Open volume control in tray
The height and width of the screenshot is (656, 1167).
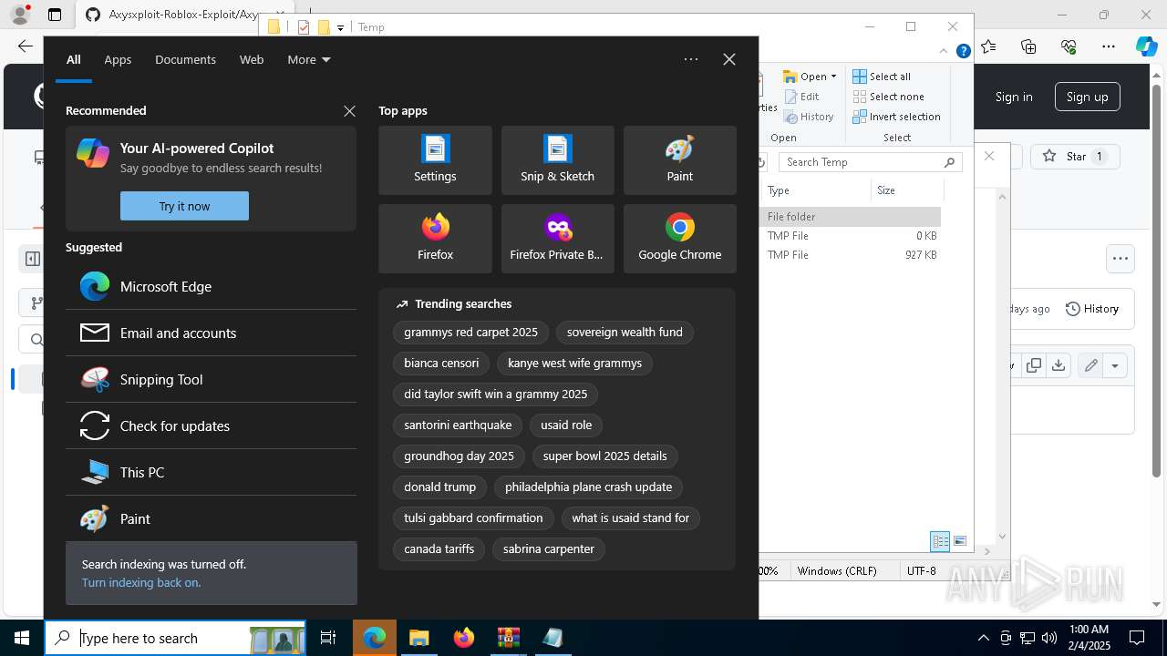coord(1049,638)
